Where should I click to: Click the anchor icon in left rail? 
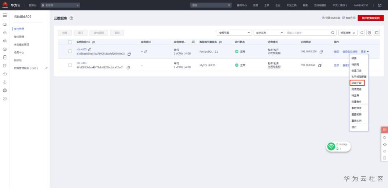5,82
